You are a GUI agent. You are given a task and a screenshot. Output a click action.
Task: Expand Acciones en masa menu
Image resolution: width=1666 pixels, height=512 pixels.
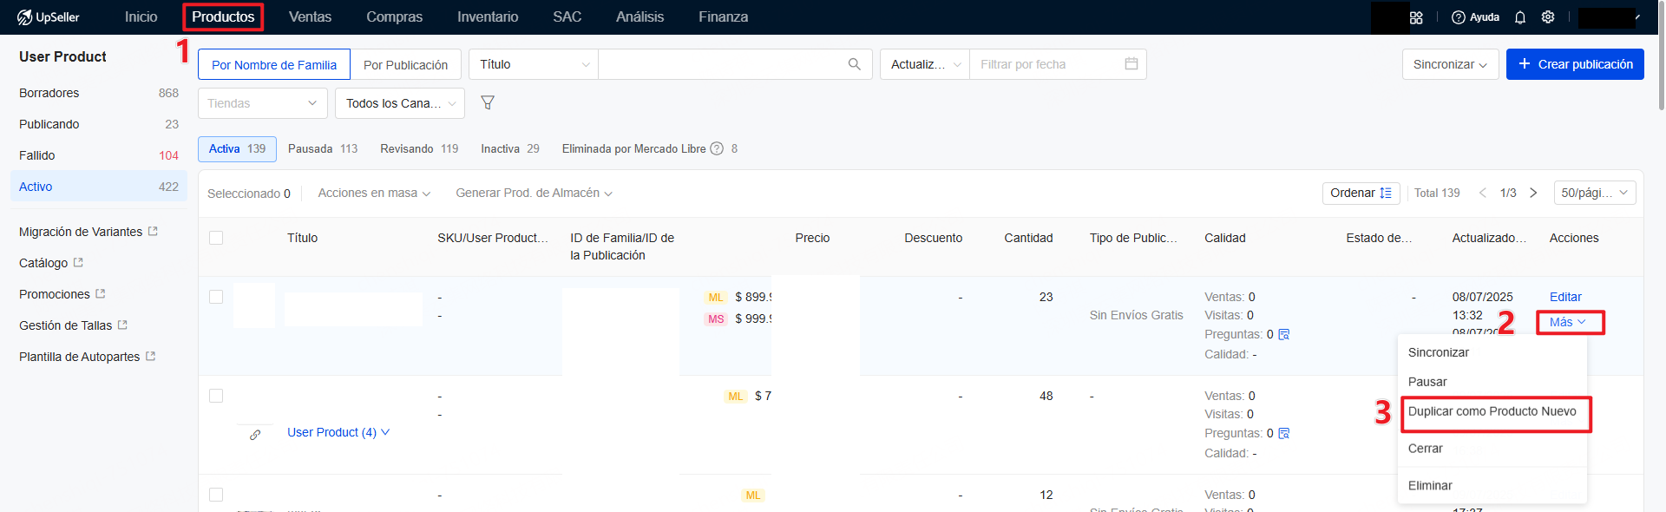click(374, 193)
